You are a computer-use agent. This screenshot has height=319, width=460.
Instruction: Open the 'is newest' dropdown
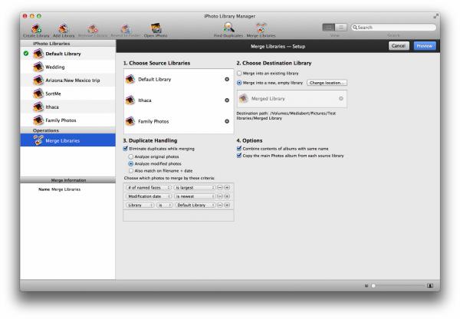coord(195,196)
